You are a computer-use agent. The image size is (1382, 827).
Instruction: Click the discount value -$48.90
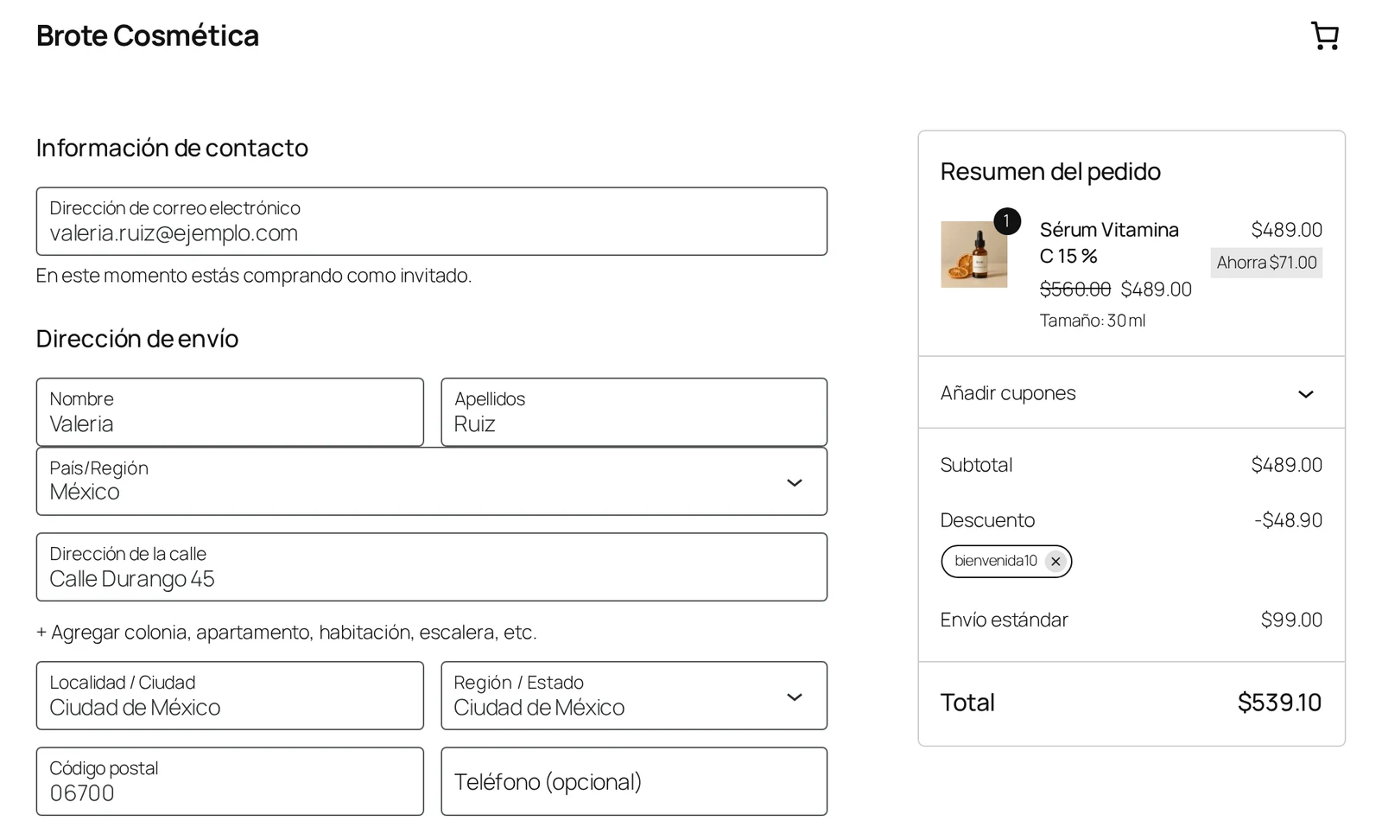(1288, 520)
